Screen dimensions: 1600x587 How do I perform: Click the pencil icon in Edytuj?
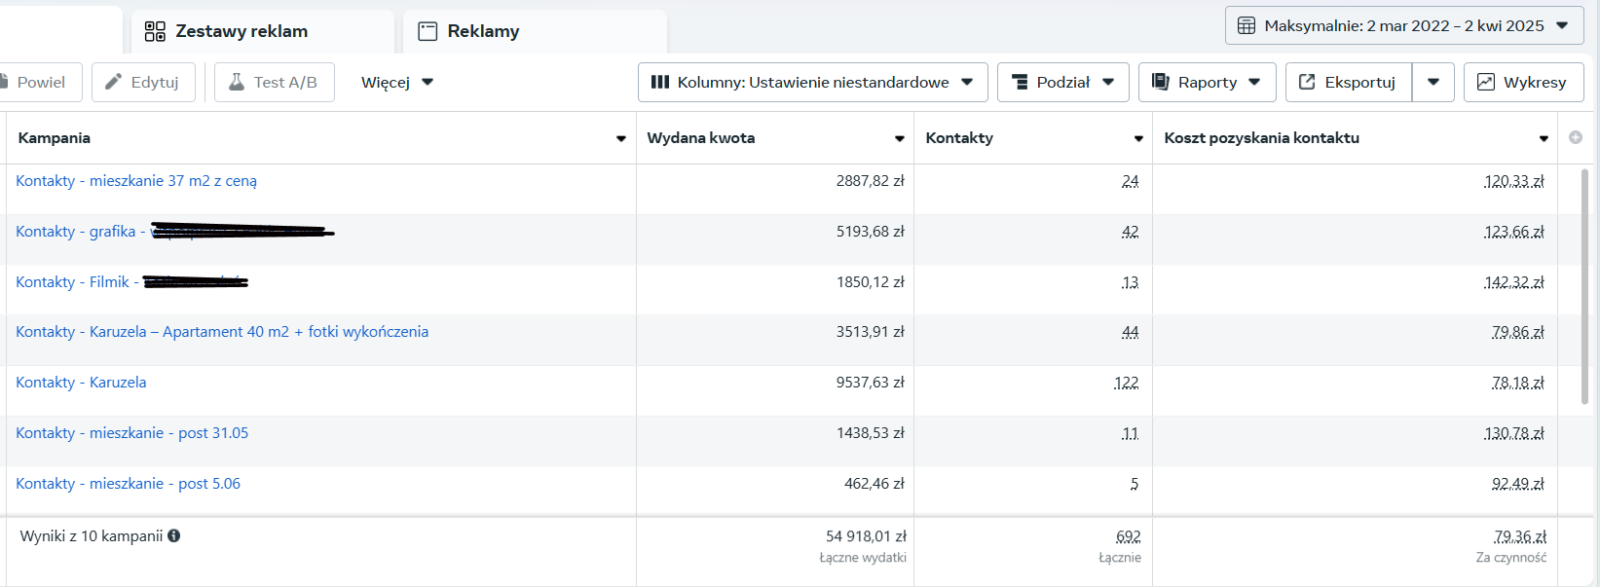pyautogui.click(x=114, y=83)
